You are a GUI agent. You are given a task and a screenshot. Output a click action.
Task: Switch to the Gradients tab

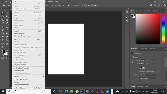tap(147, 11)
